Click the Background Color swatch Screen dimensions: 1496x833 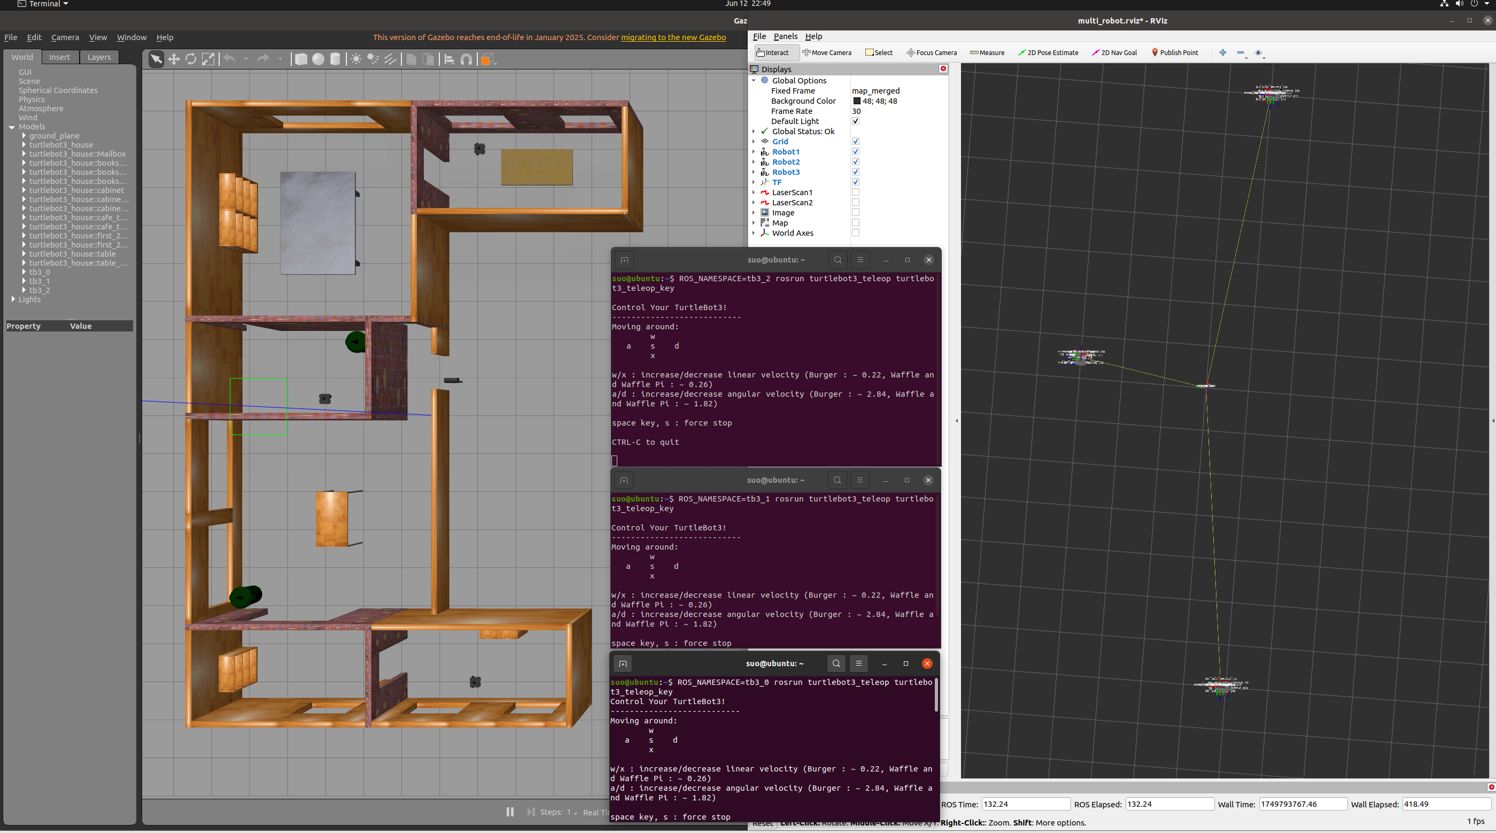click(857, 101)
